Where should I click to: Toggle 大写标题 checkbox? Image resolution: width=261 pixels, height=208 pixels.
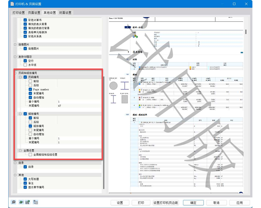click(25, 179)
